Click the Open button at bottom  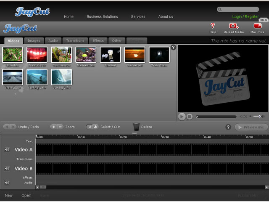tap(26, 196)
